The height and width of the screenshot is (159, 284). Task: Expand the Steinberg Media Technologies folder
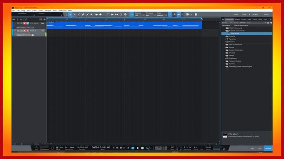click(x=225, y=67)
